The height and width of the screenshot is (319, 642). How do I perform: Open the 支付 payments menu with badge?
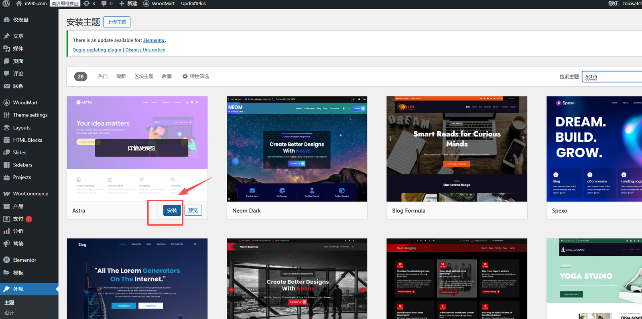pos(18,219)
